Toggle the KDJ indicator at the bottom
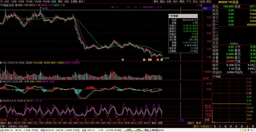This screenshot has height=132, width=256. (109, 123)
